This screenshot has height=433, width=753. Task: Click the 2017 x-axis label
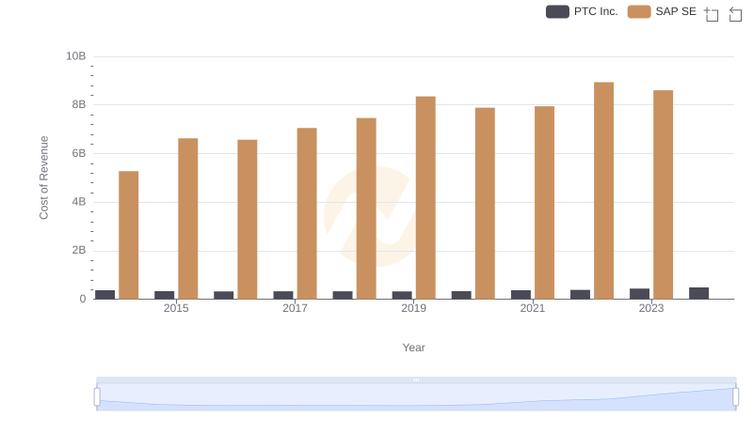coord(295,308)
